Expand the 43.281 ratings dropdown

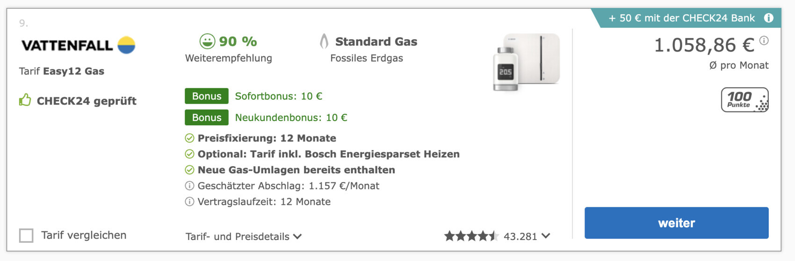[545, 236]
